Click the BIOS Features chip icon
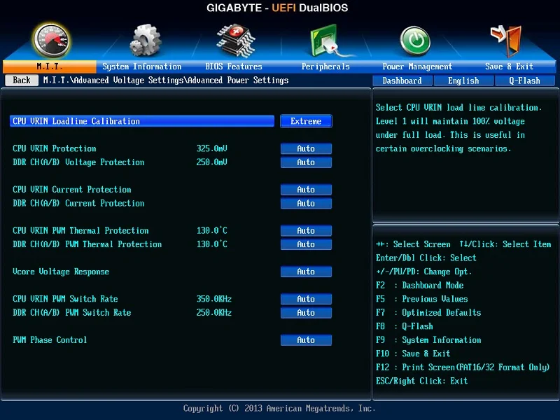 click(236, 41)
